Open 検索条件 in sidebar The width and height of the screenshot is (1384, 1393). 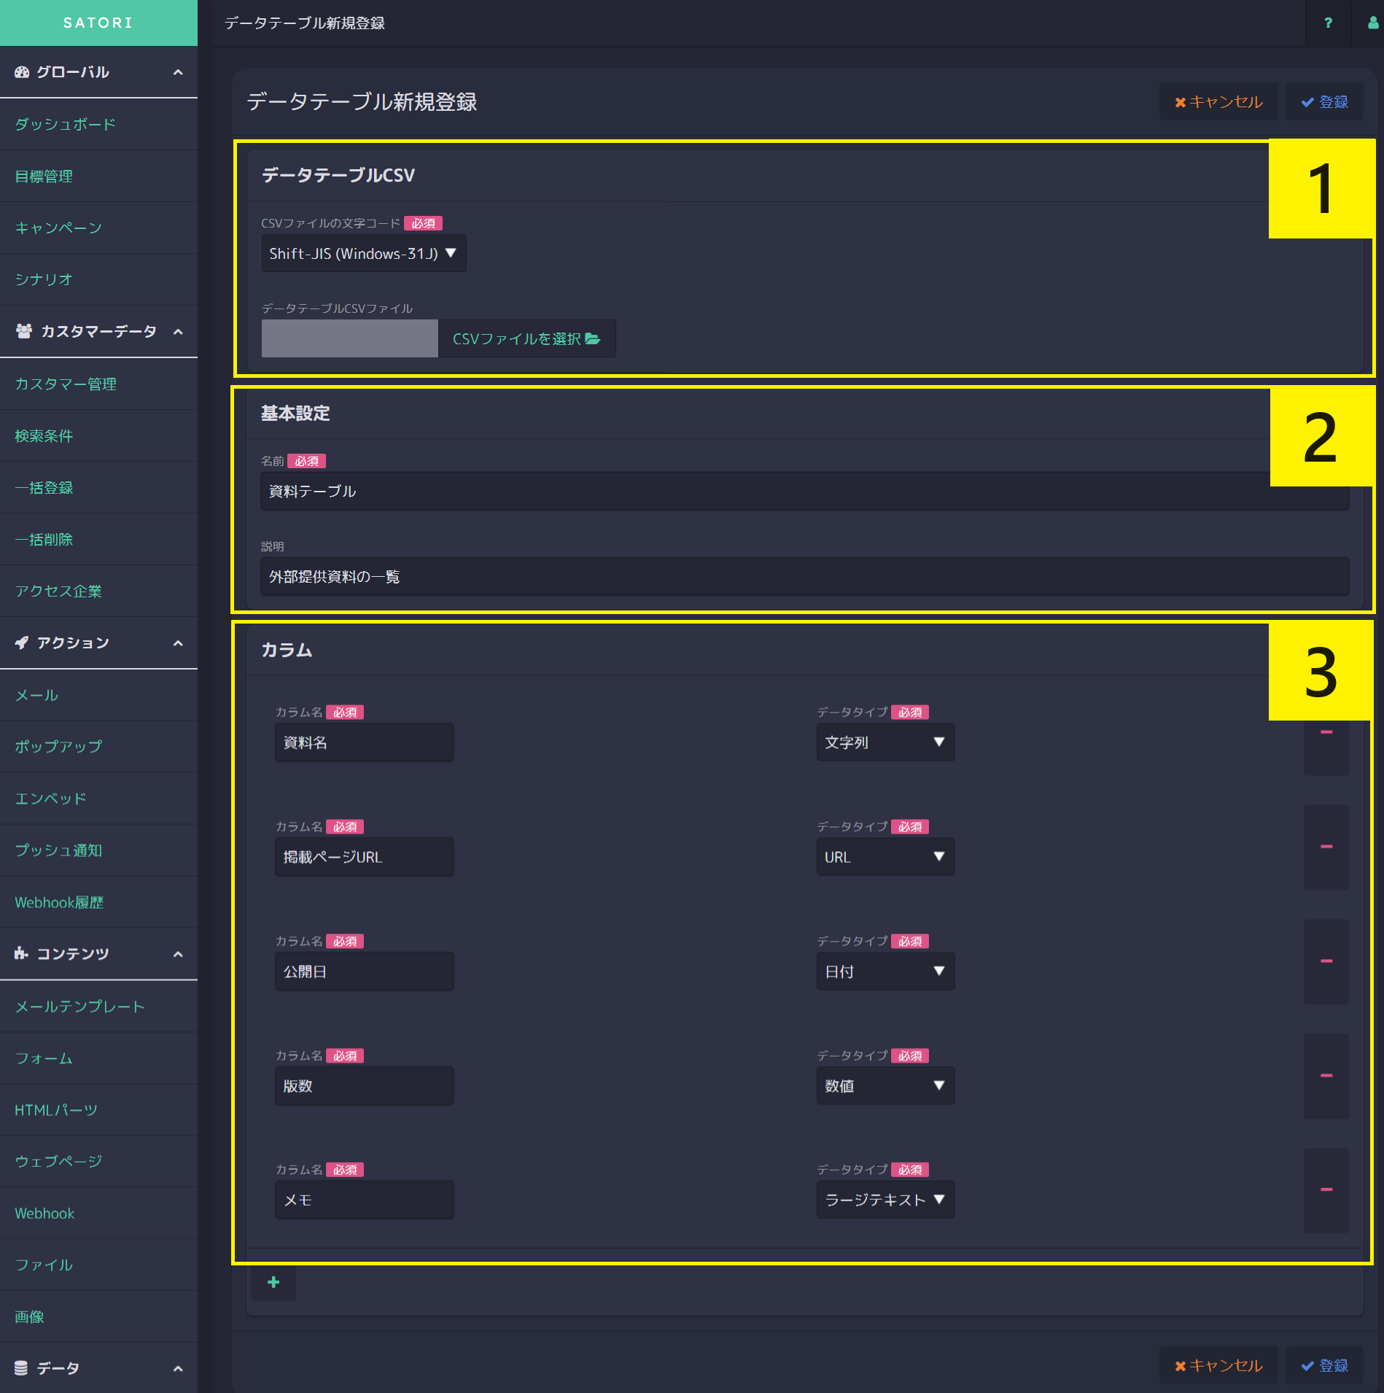(98, 435)
